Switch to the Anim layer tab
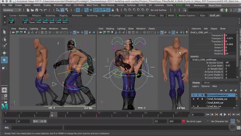 tap(207, 83)
